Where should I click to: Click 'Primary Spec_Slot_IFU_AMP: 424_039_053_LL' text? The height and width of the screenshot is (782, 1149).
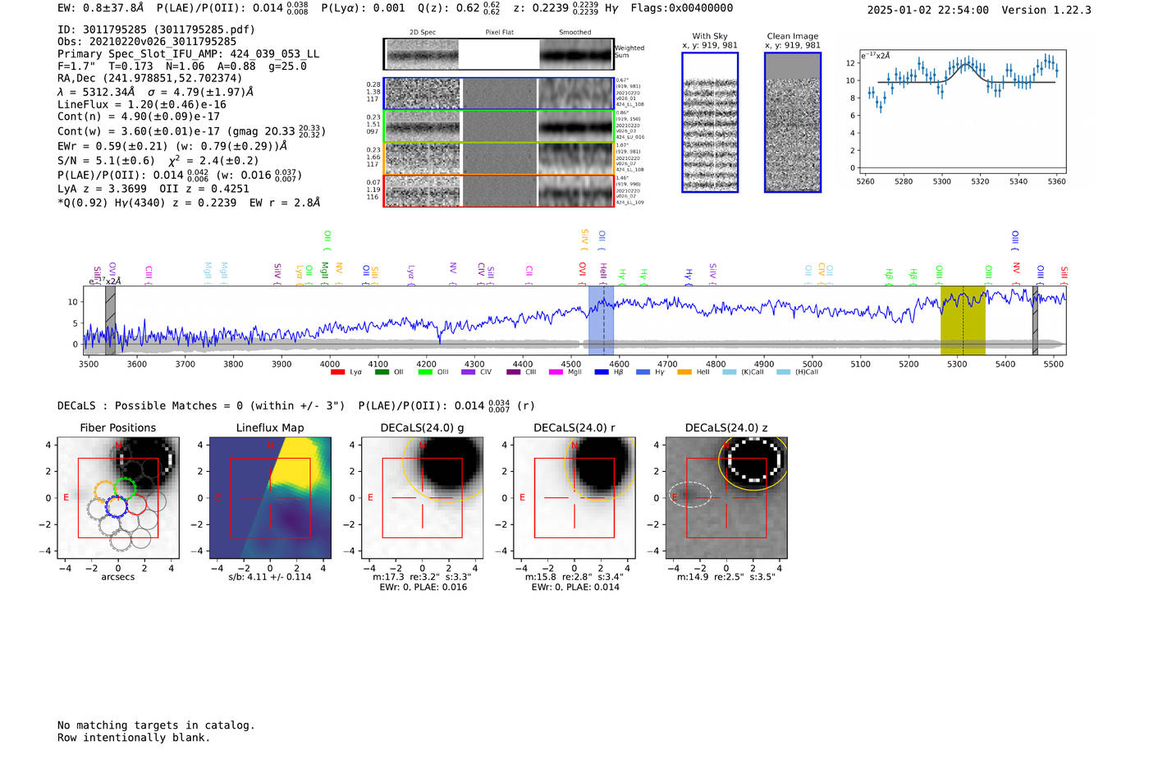188,54
